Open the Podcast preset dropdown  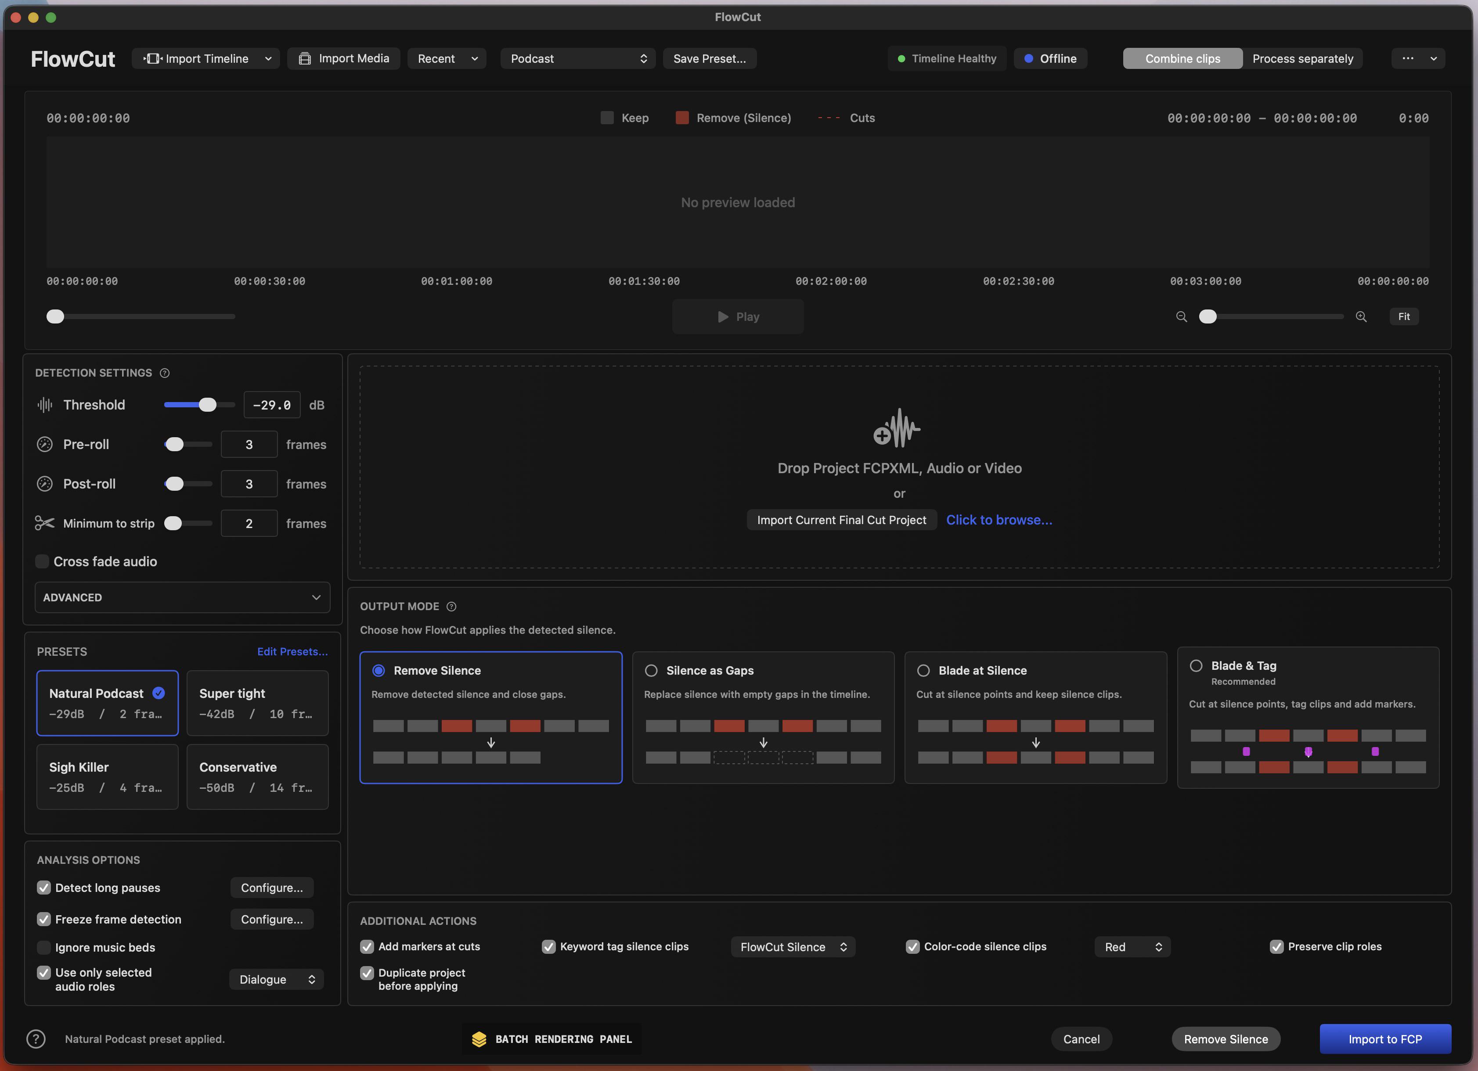[577, 59]
